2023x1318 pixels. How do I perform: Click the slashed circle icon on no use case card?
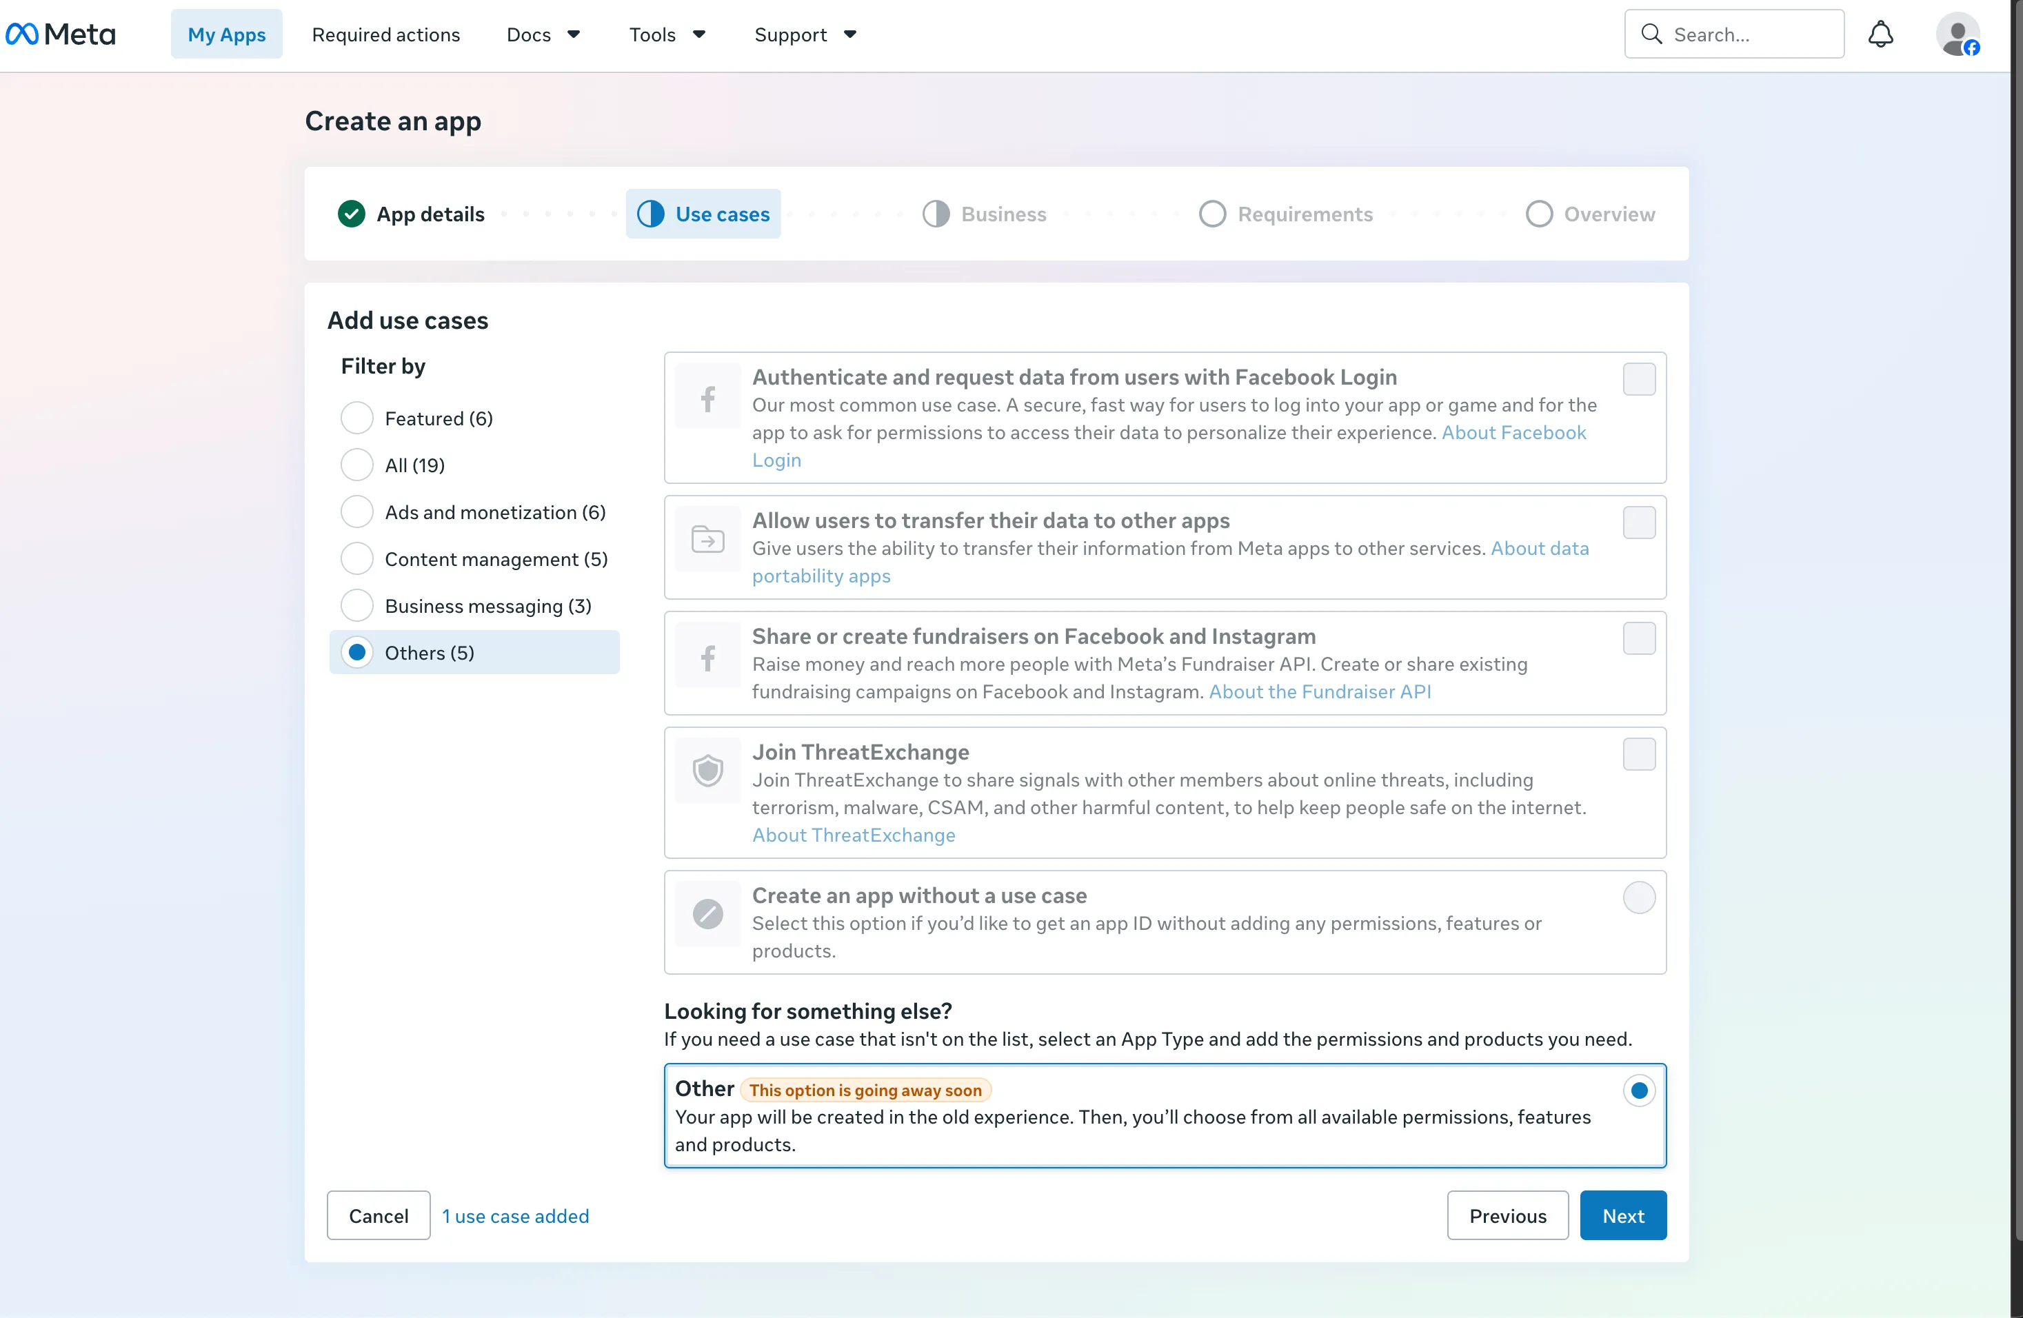click(x=707, y=914)
